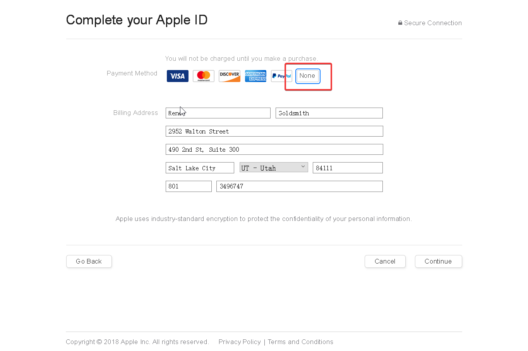Pick the Discover card option

coord(230,76)
